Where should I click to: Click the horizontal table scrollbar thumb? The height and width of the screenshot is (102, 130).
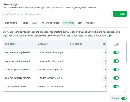56,92
